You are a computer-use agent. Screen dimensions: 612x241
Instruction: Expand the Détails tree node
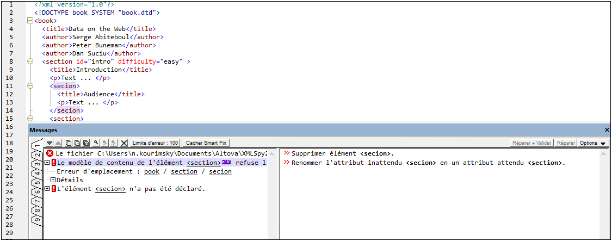tap(53, 180)
